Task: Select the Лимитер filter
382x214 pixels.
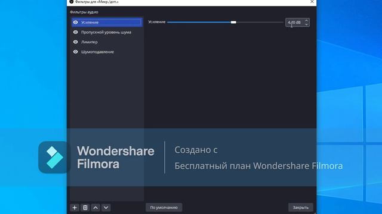Action: [107, 42]
